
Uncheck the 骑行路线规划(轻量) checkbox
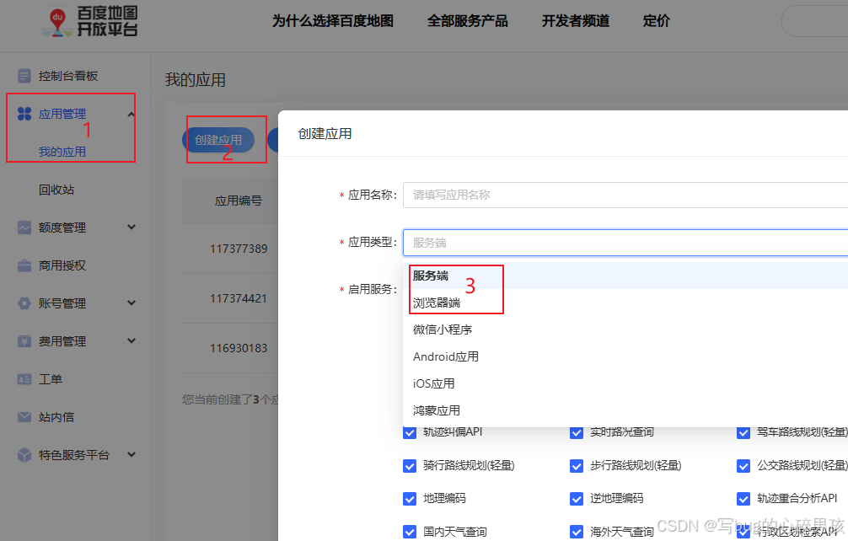tap(410, 466)
